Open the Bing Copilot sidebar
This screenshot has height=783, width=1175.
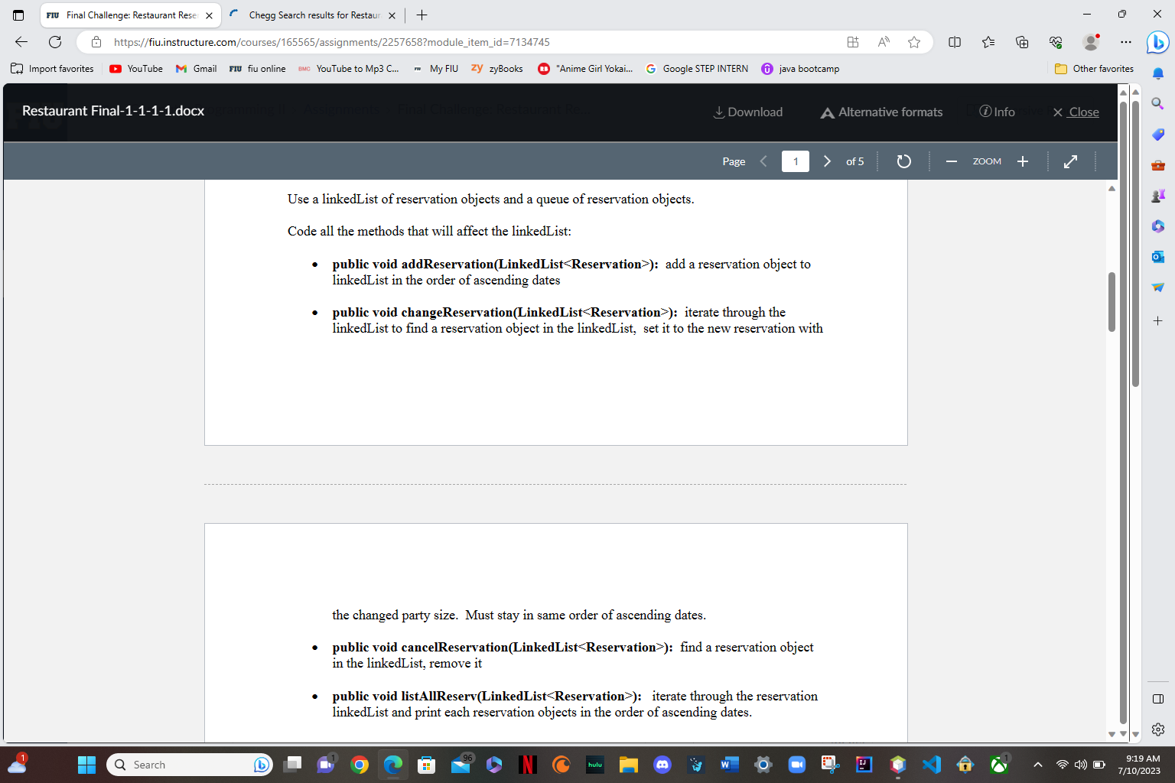1157,42
